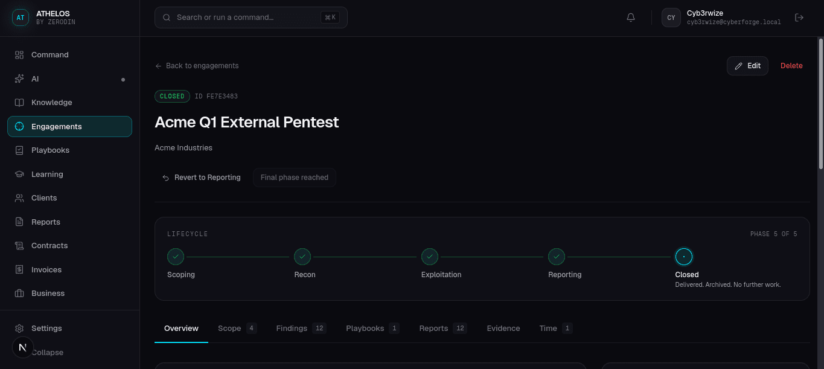Click the Settings gear icon
824x369 pixels.
pyautogui.click(x=19, y=329)
